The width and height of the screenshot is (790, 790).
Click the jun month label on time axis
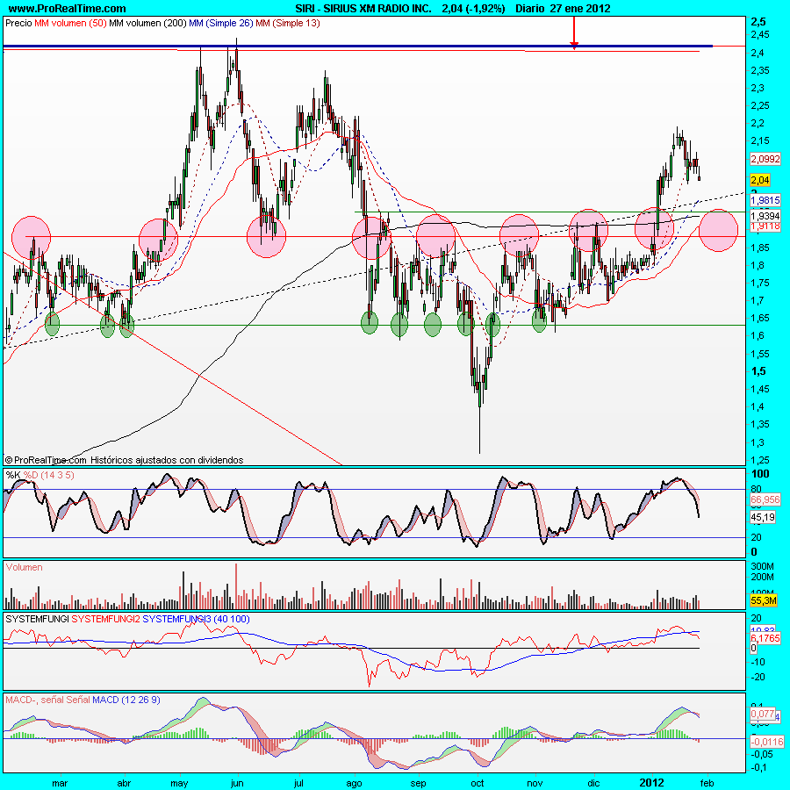[x=237, y=784]
